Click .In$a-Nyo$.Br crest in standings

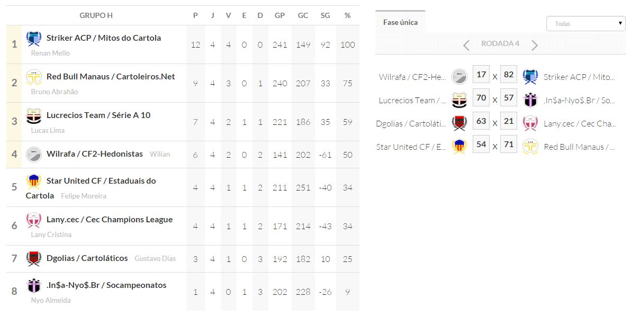pyautogui.click(x=34, y=286)
